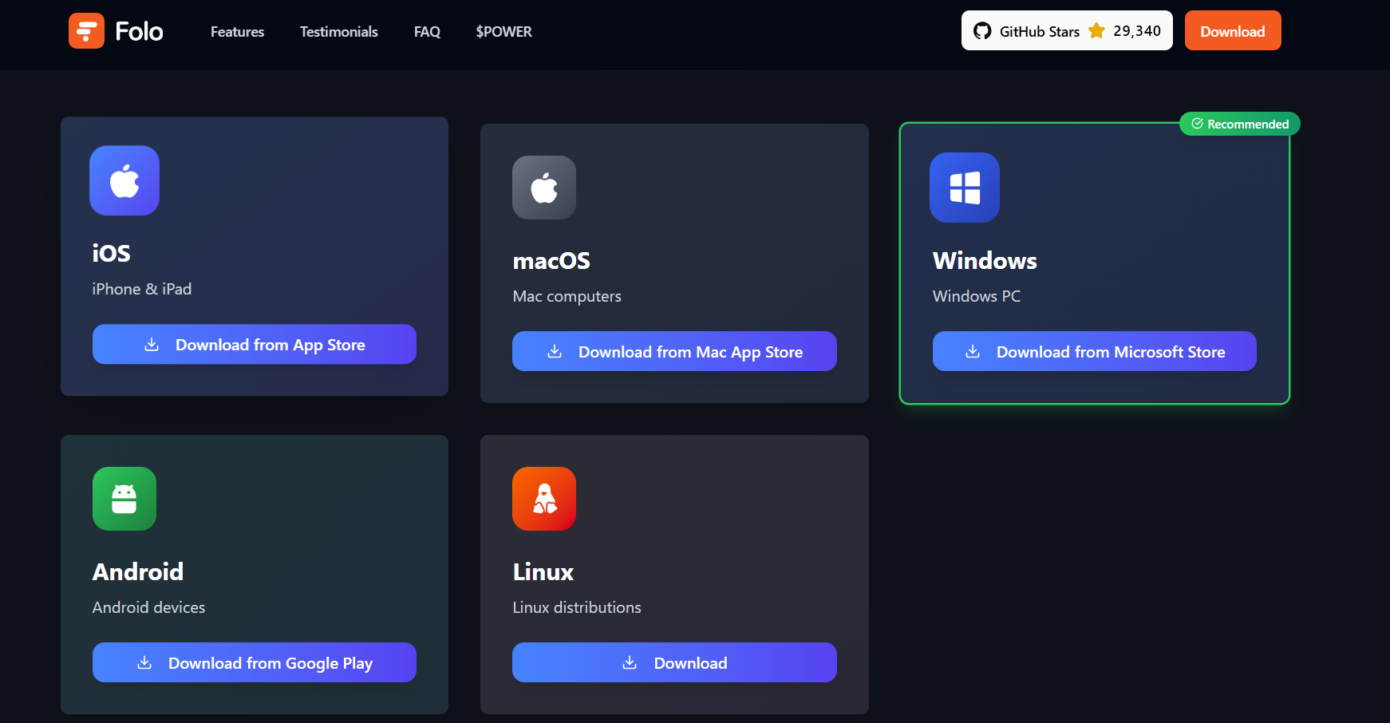The image size is (1390, 723).
Task: Go to the FAQ section
Action: pos(427,32)
